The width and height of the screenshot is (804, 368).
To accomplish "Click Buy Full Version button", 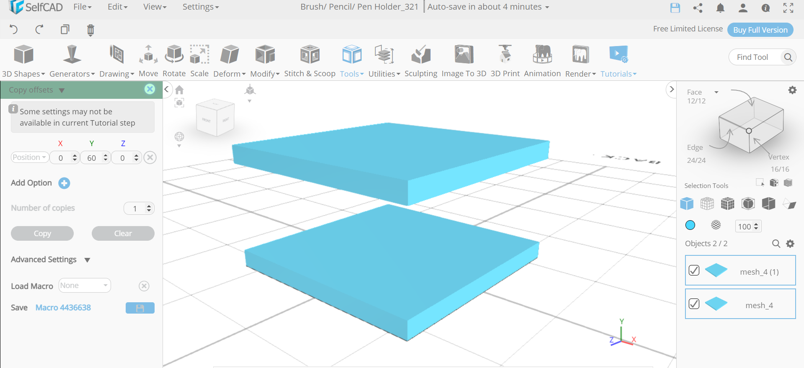I will click(760, 30).
